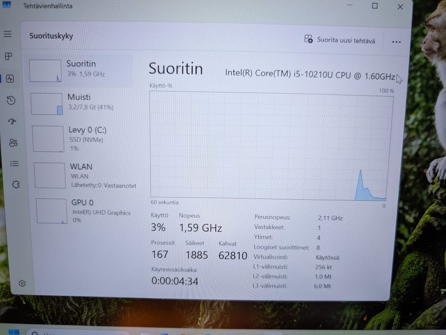Open the Users page icon
Screen dimensions: 446x335
click(x=13, y=142)
